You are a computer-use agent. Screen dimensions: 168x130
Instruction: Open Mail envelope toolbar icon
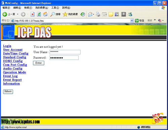[x=90, y=14]
